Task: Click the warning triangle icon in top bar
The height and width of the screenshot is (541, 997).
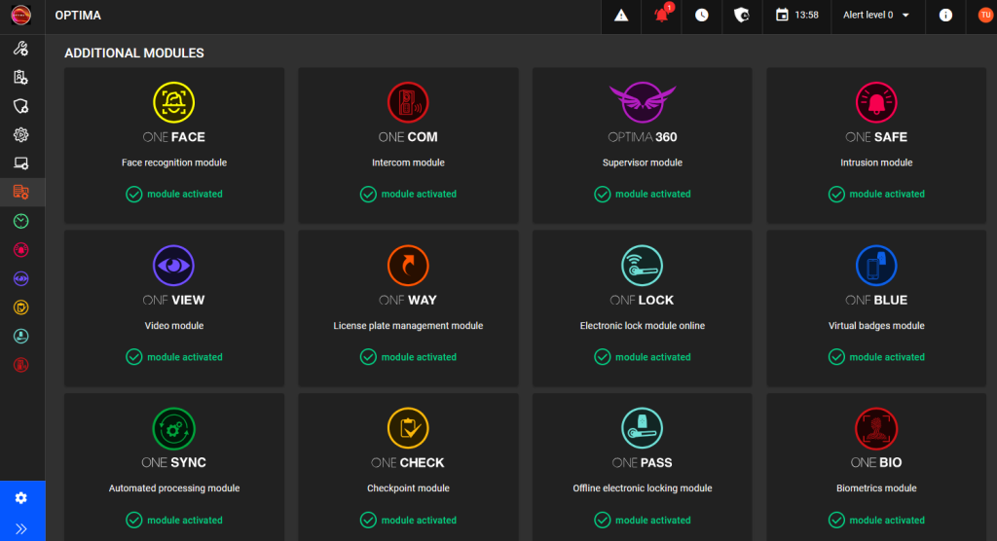Action: point(621,16)
